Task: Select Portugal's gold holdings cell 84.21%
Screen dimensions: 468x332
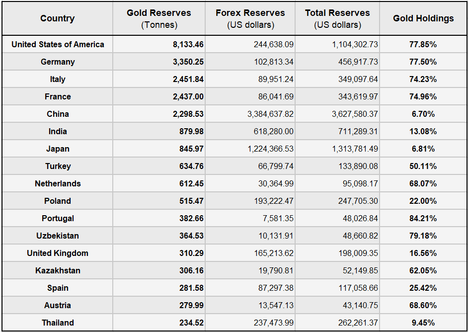Action: click(x=423, y=218)
